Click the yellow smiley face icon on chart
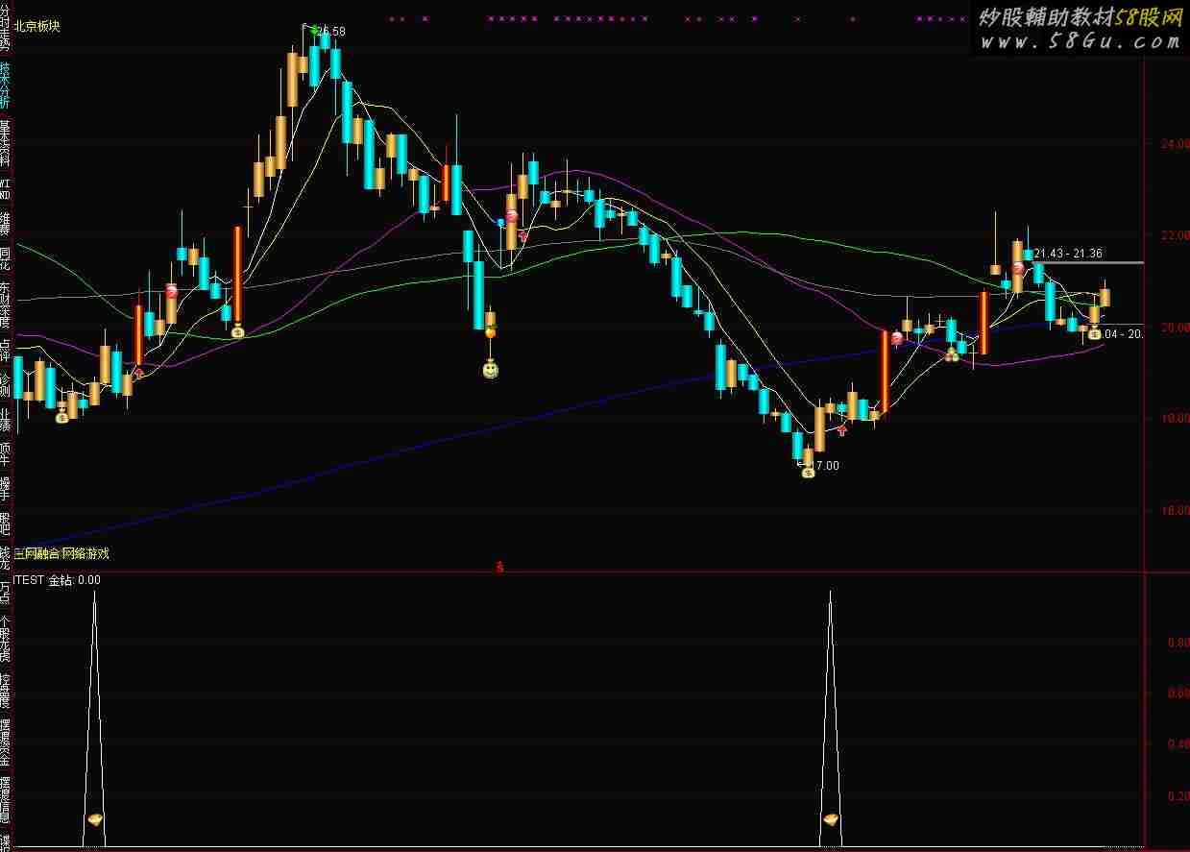The image size is (1190, 852). coord(491,369)
